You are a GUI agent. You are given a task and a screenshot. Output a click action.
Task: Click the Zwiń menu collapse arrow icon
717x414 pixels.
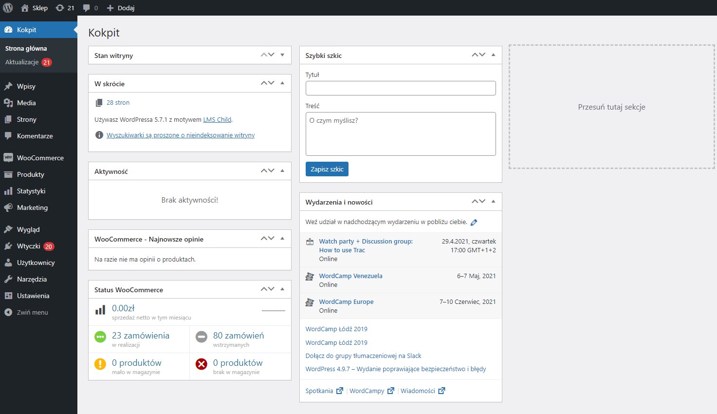tap(8, 312)
